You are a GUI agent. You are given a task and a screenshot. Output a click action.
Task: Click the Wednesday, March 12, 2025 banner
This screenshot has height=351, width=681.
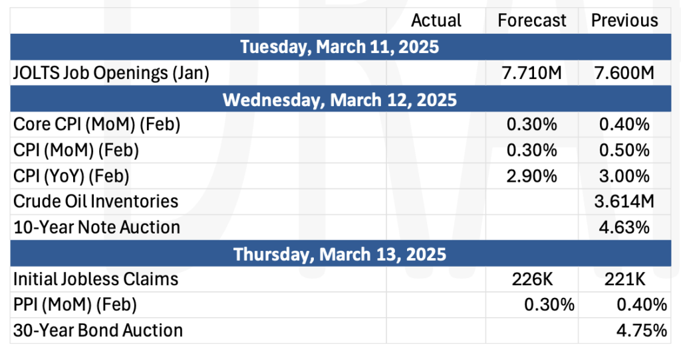(340, 100)
